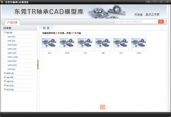Click the NA (9) tree label
The image size is (171, 117).
(x=9, y=33)
